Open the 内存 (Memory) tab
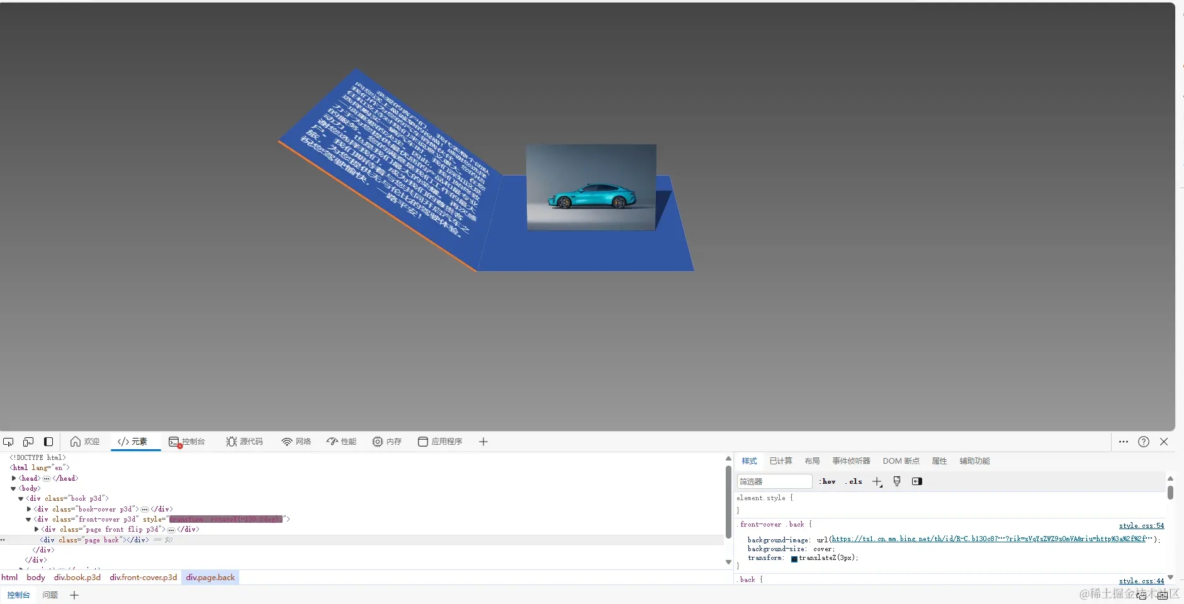Screen dimensions: 1184x604 (x=387, y=442)
